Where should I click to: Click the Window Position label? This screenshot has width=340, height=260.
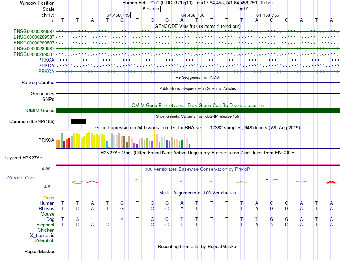tap(37, 3)
